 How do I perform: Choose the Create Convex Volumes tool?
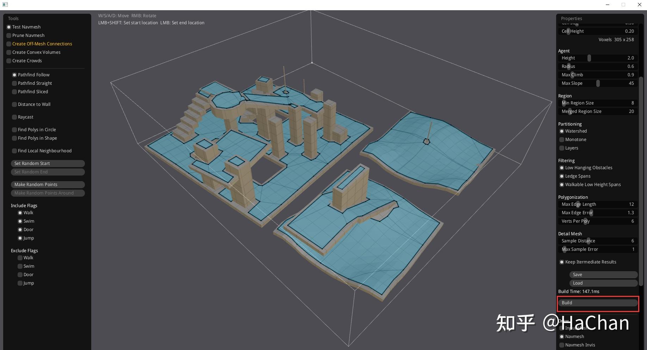33,52
